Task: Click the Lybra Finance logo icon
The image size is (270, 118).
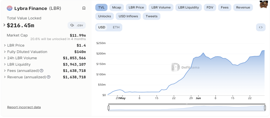Action: [x=9, y=8]
